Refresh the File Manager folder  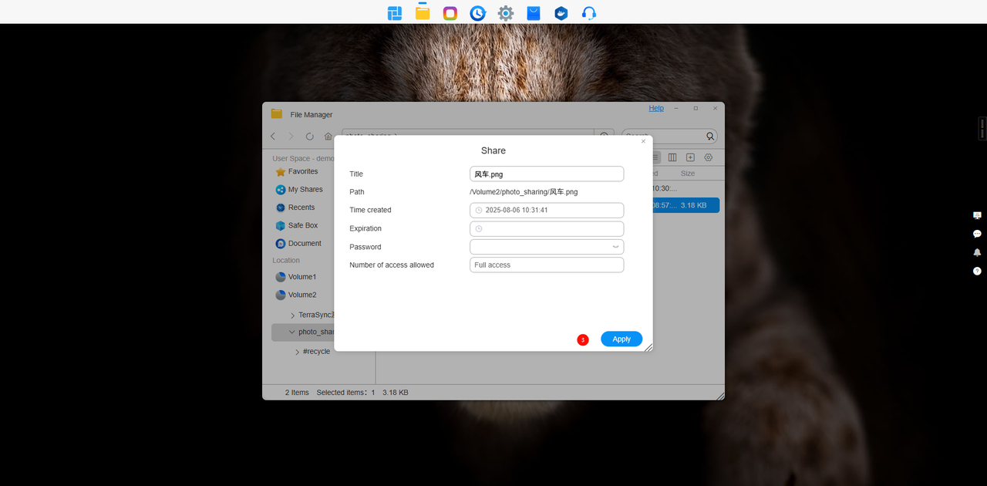(x=309, y=137)
